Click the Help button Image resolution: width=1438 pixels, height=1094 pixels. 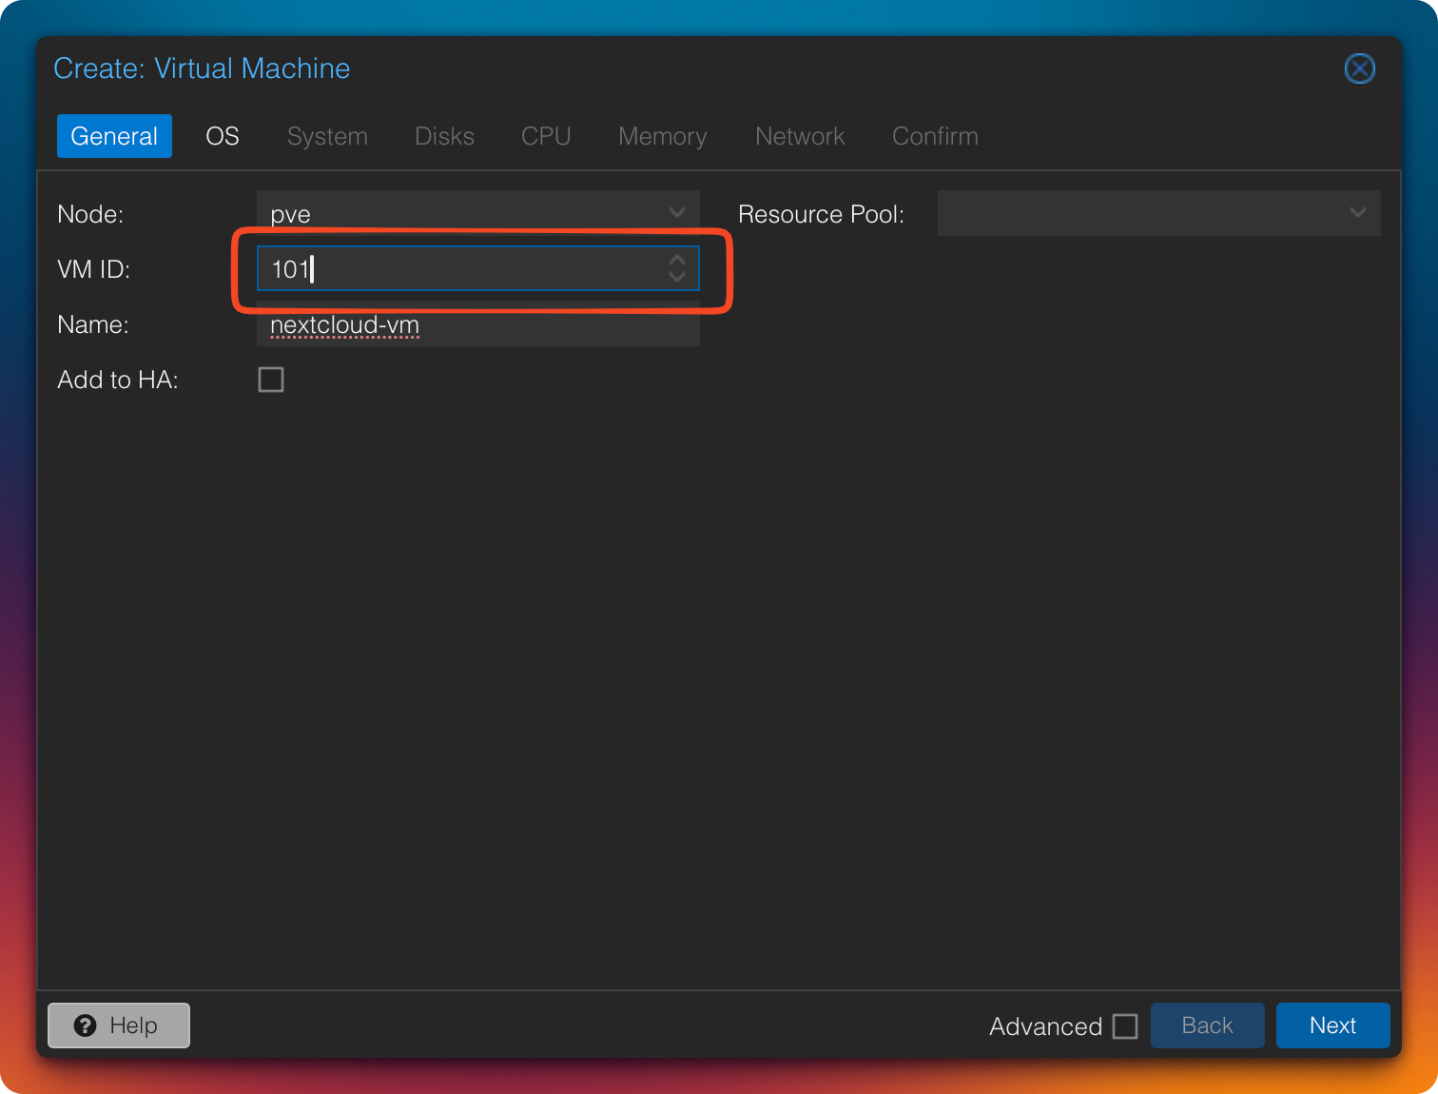(x=119, y=1026)
